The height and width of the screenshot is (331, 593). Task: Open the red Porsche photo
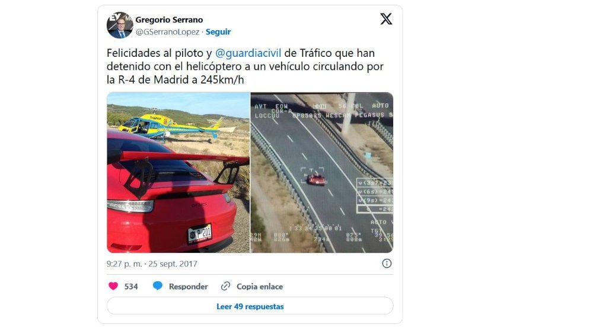(178, 172)
